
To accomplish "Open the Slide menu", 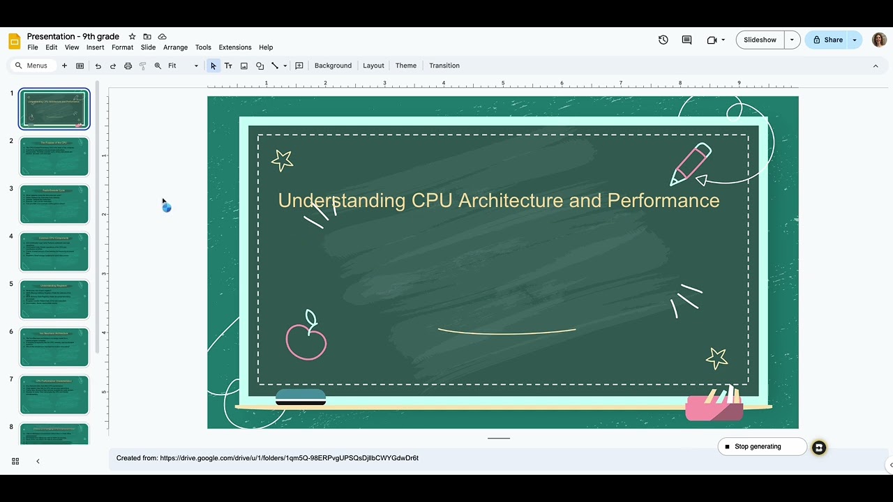I will click(x=148, y=47).
